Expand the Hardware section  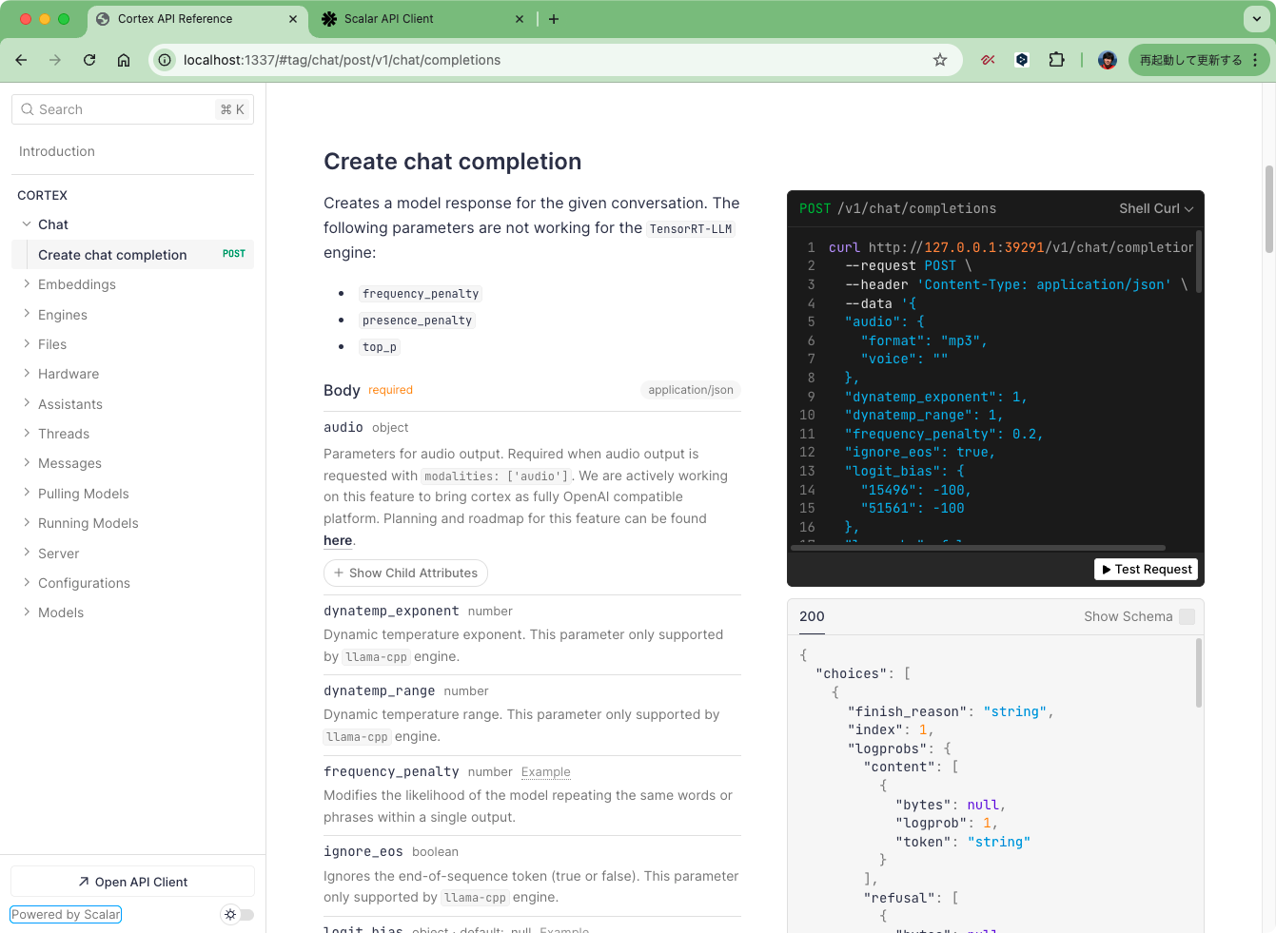[69, 374]
